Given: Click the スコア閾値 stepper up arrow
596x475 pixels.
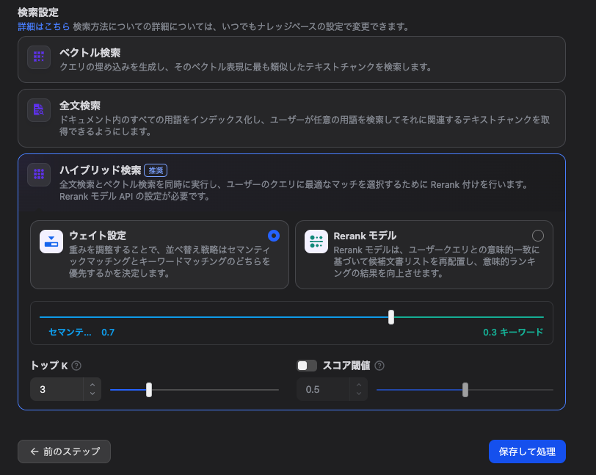Looking at the screenshot, I should click(x=357, y=384).
